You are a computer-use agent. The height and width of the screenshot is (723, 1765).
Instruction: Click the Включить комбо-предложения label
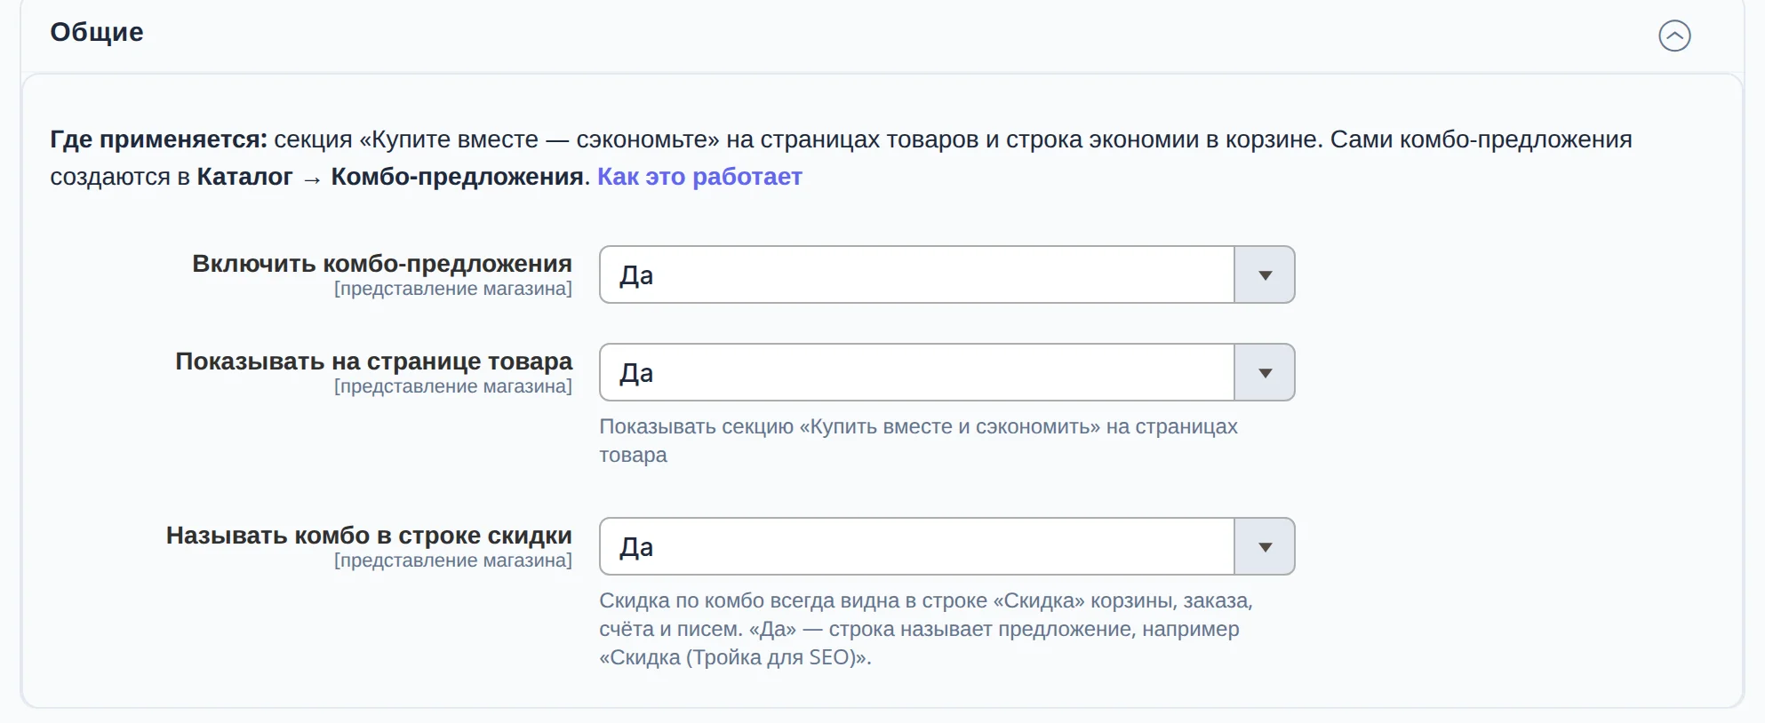coord(382,264)
